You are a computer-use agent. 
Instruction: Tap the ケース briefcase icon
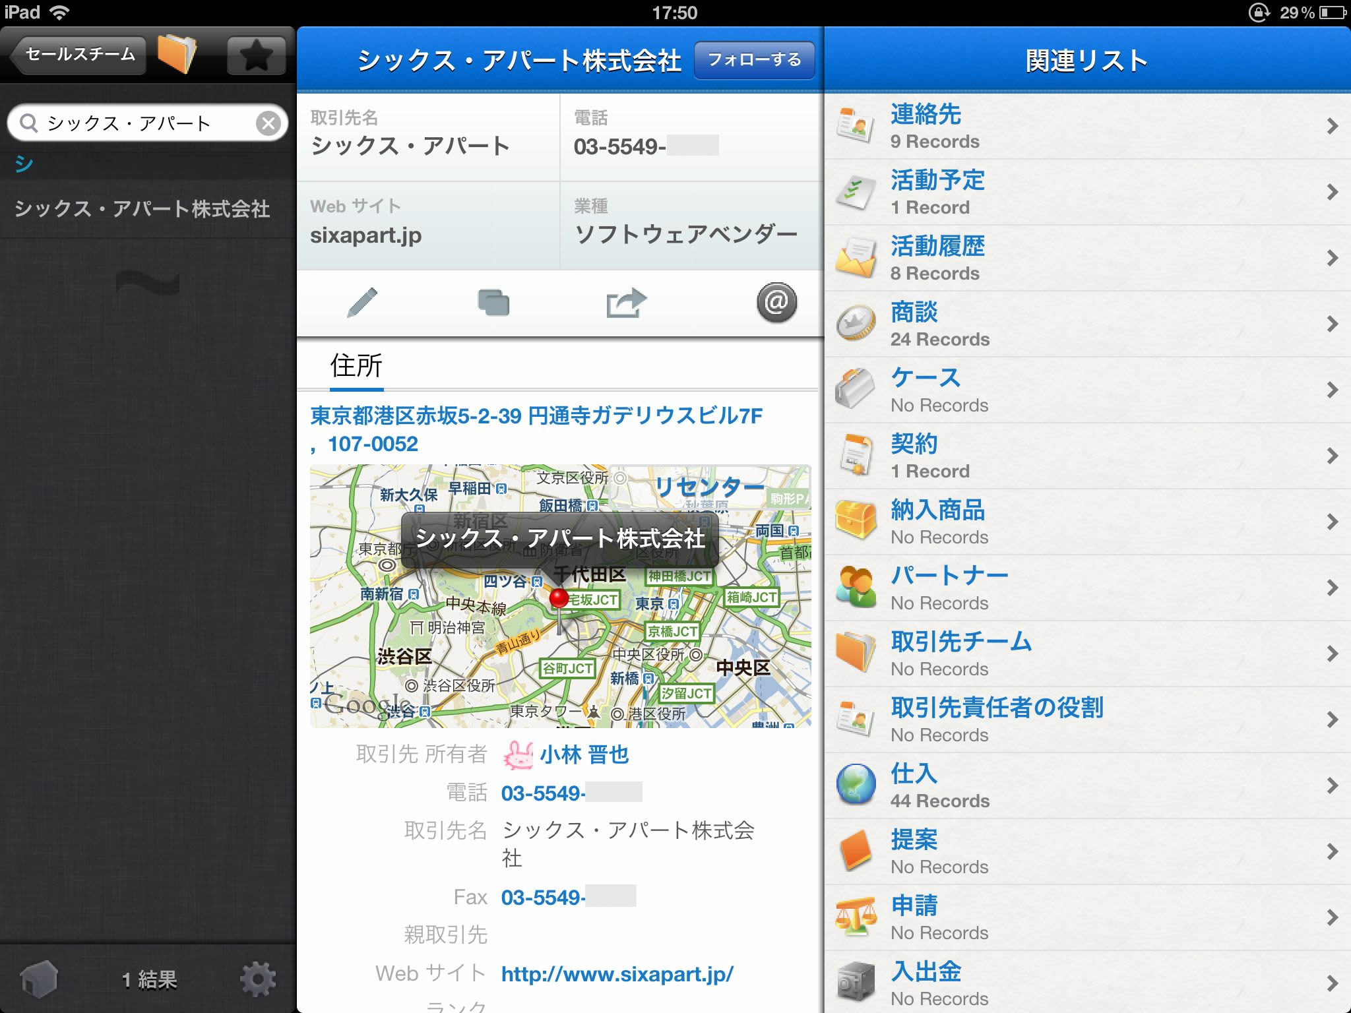856,389
